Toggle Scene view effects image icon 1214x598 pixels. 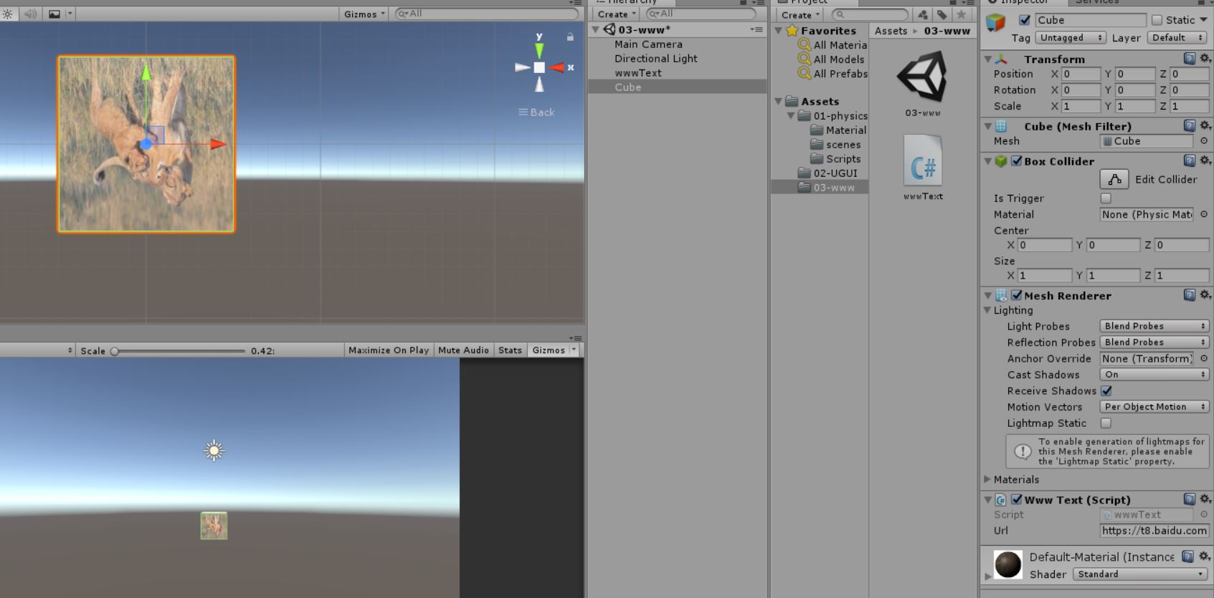point(54,14)
